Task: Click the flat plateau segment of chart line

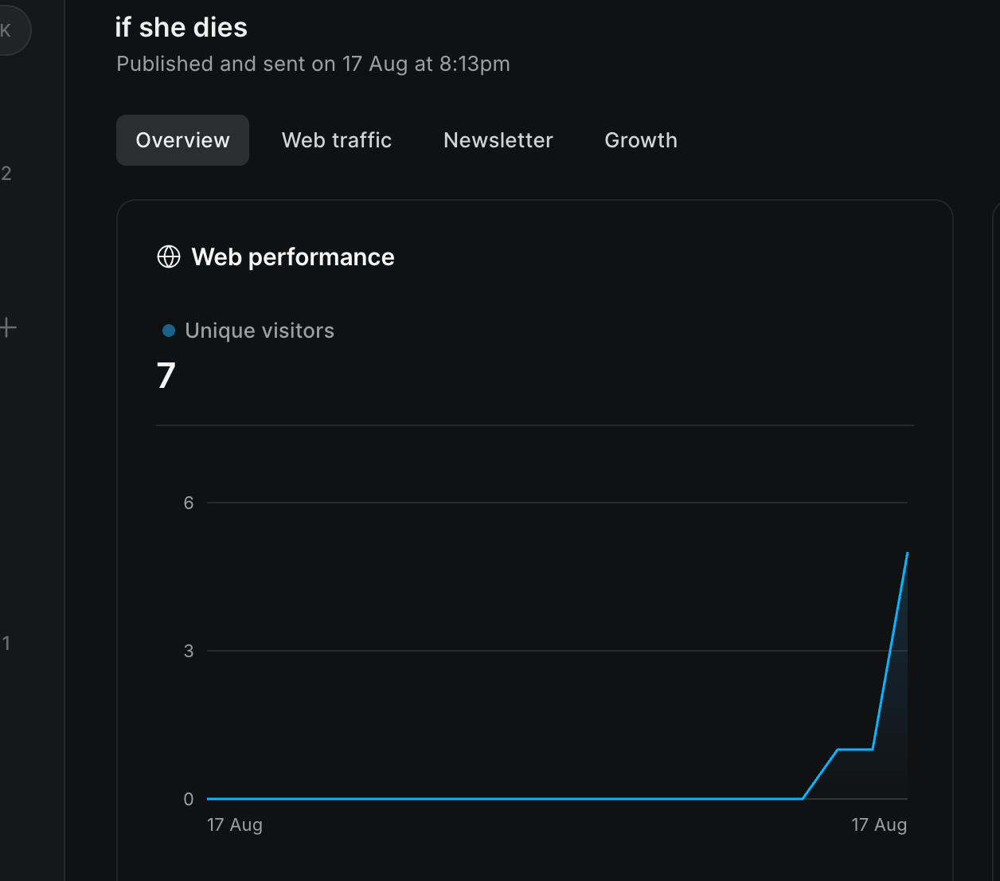Action: click(855, 750)
